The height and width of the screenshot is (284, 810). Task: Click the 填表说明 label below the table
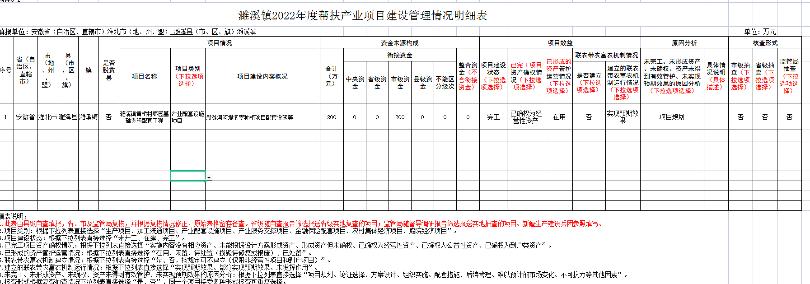(x=13, y=216)
